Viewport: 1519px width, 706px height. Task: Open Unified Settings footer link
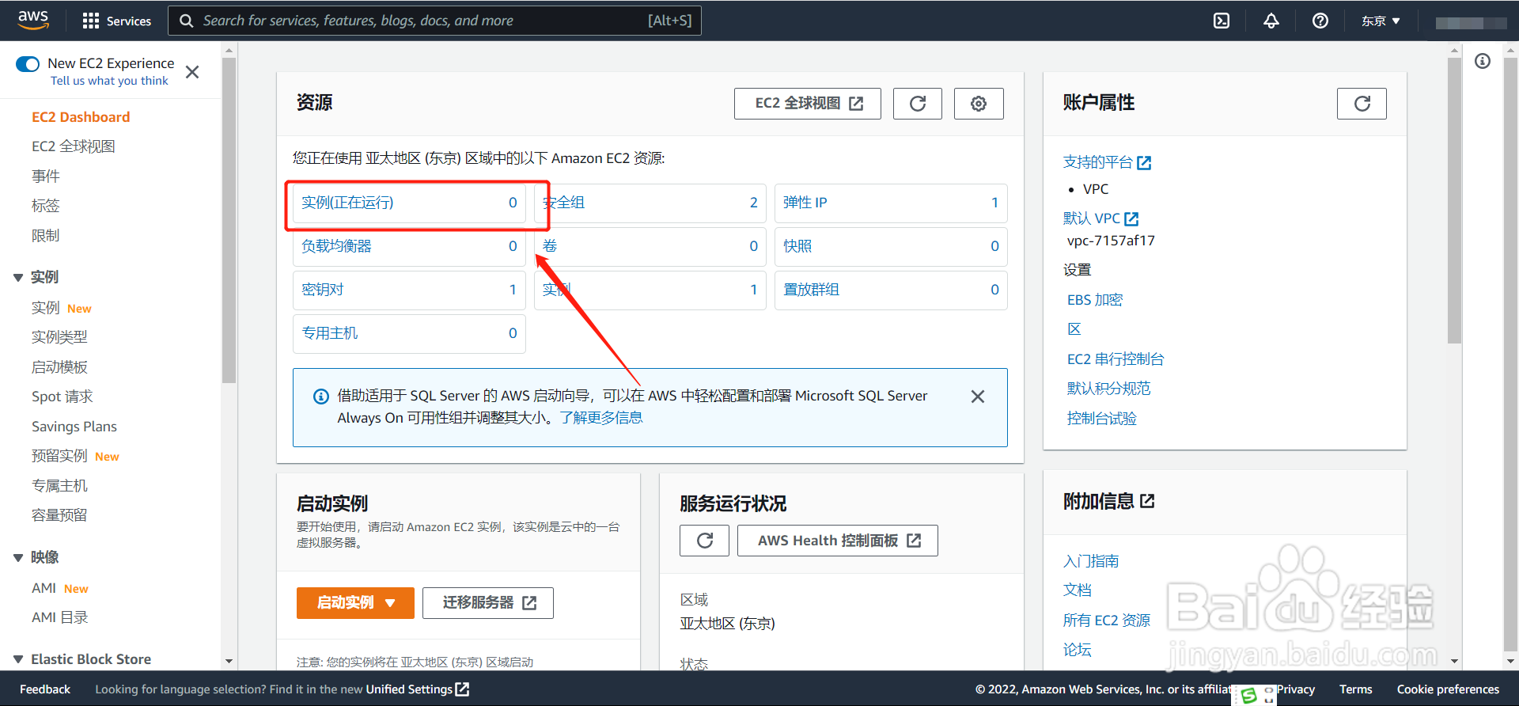pyautogui.click(x=417, y=689)
